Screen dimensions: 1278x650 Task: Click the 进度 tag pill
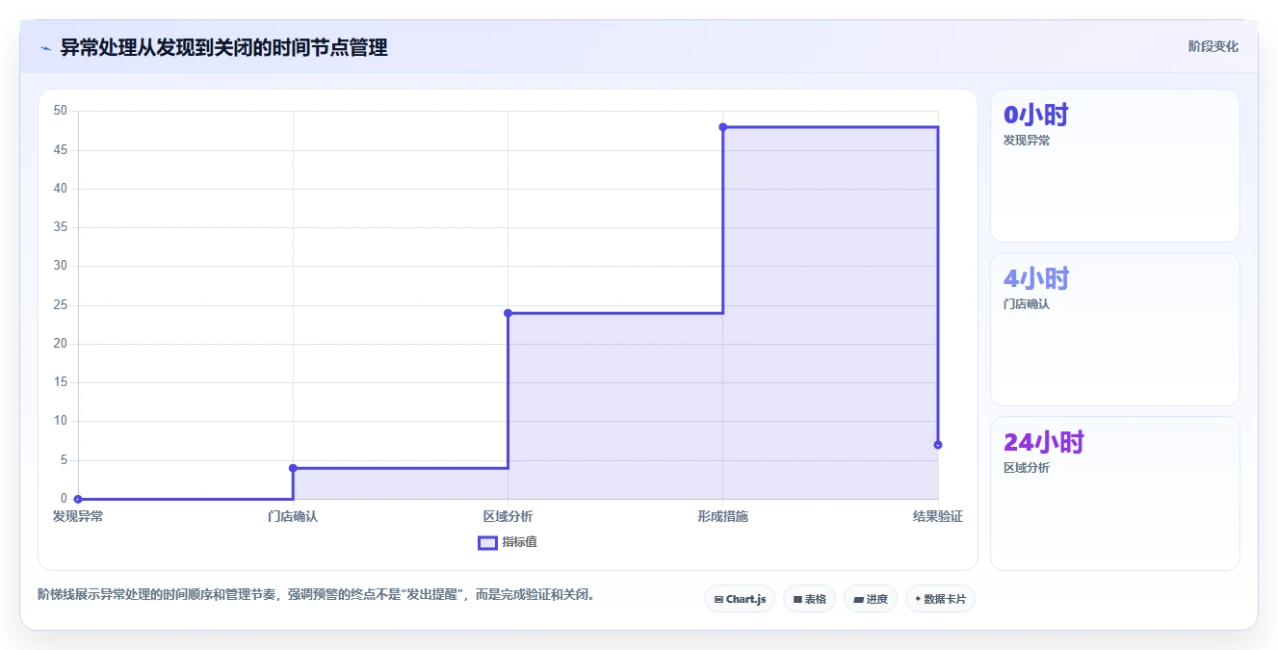click(x=871, y=599)
